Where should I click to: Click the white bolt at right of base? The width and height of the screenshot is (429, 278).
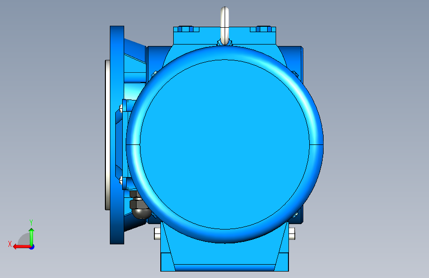[292, 233]
